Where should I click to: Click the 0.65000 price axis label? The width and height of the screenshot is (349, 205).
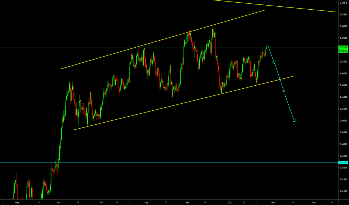coord(343,97)
